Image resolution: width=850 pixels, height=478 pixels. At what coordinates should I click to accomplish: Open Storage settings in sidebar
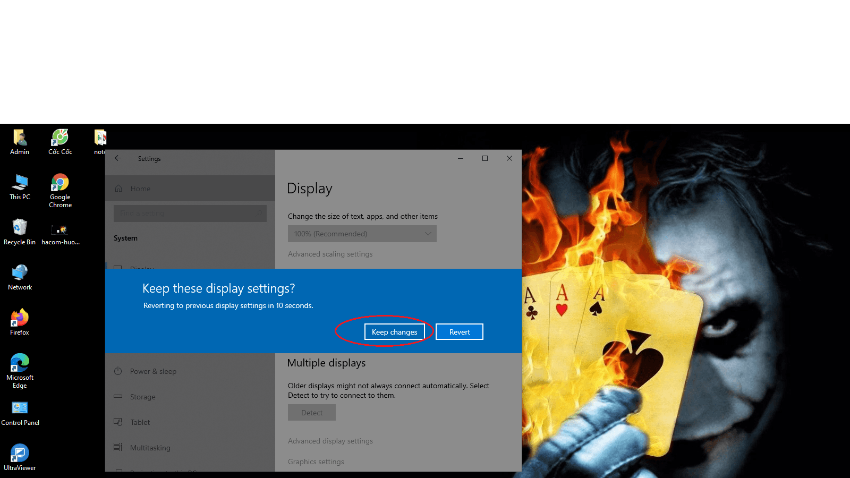tap(142, 397)
